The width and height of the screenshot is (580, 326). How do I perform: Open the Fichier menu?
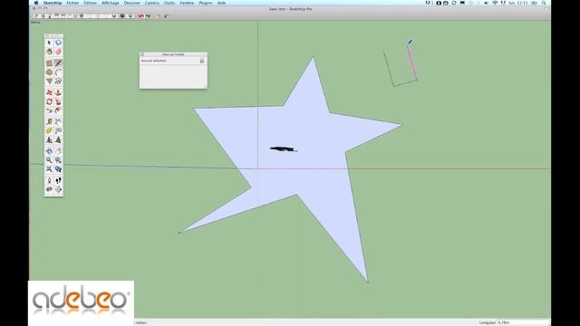point(72,3)
